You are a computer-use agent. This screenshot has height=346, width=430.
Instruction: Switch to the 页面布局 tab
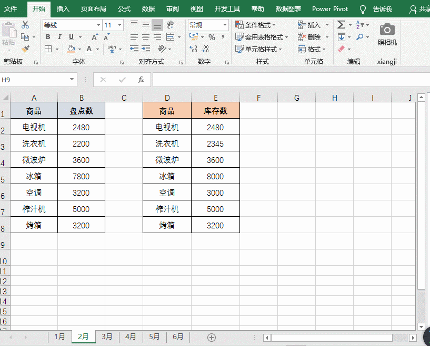tap(93, 9)
